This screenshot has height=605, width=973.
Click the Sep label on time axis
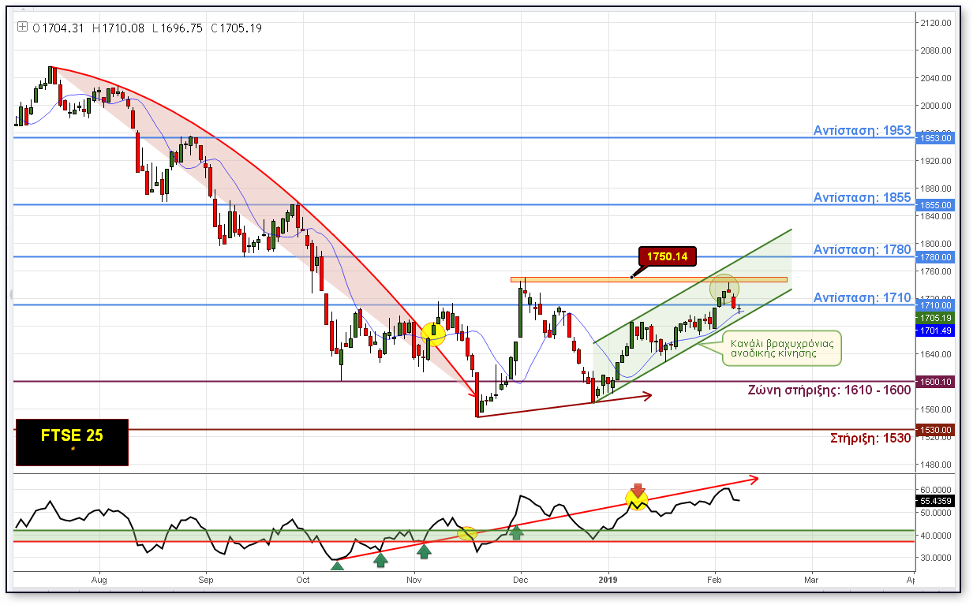pyautogui.click(x=206, y=581)
